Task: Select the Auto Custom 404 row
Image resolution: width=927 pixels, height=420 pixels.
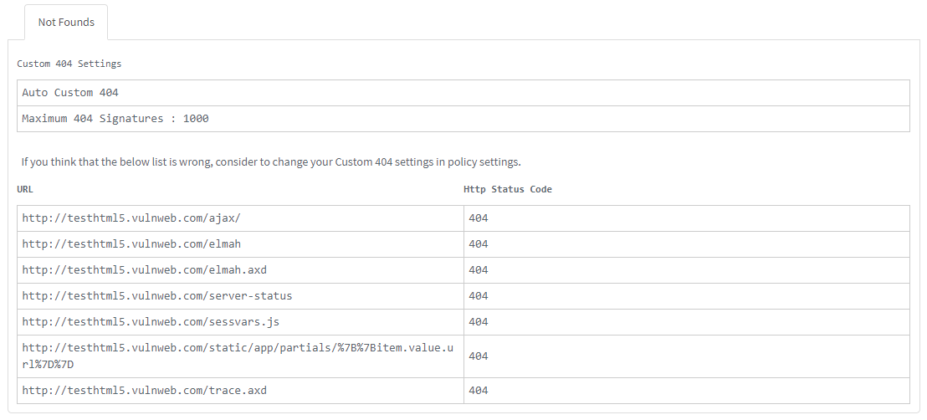Action: (x=70, y=93)
